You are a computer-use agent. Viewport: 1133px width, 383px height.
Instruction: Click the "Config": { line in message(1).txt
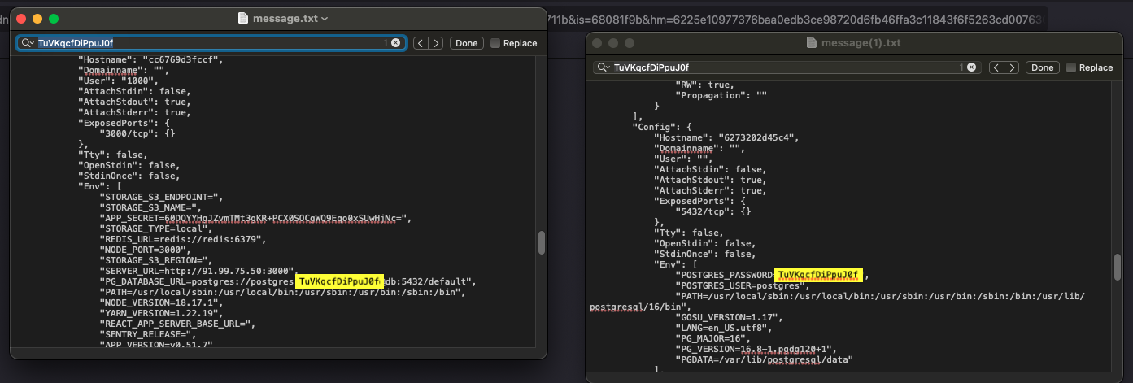[662, 127]
